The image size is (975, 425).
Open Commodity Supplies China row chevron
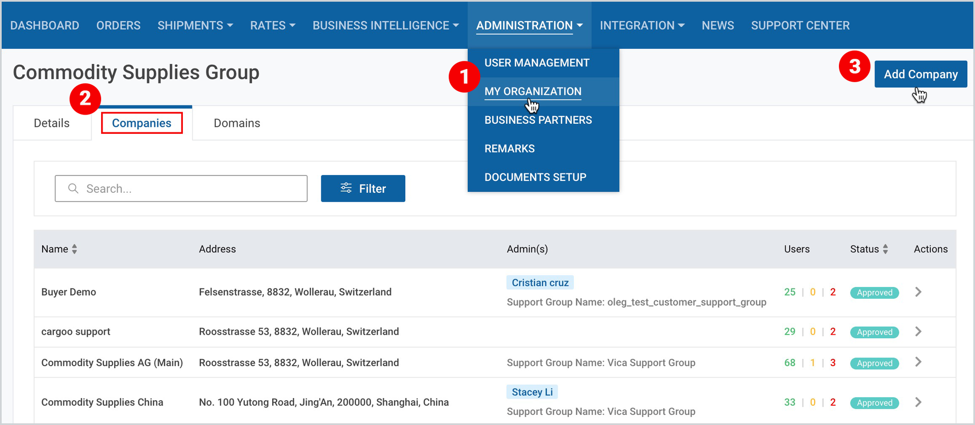click(918, 402)
